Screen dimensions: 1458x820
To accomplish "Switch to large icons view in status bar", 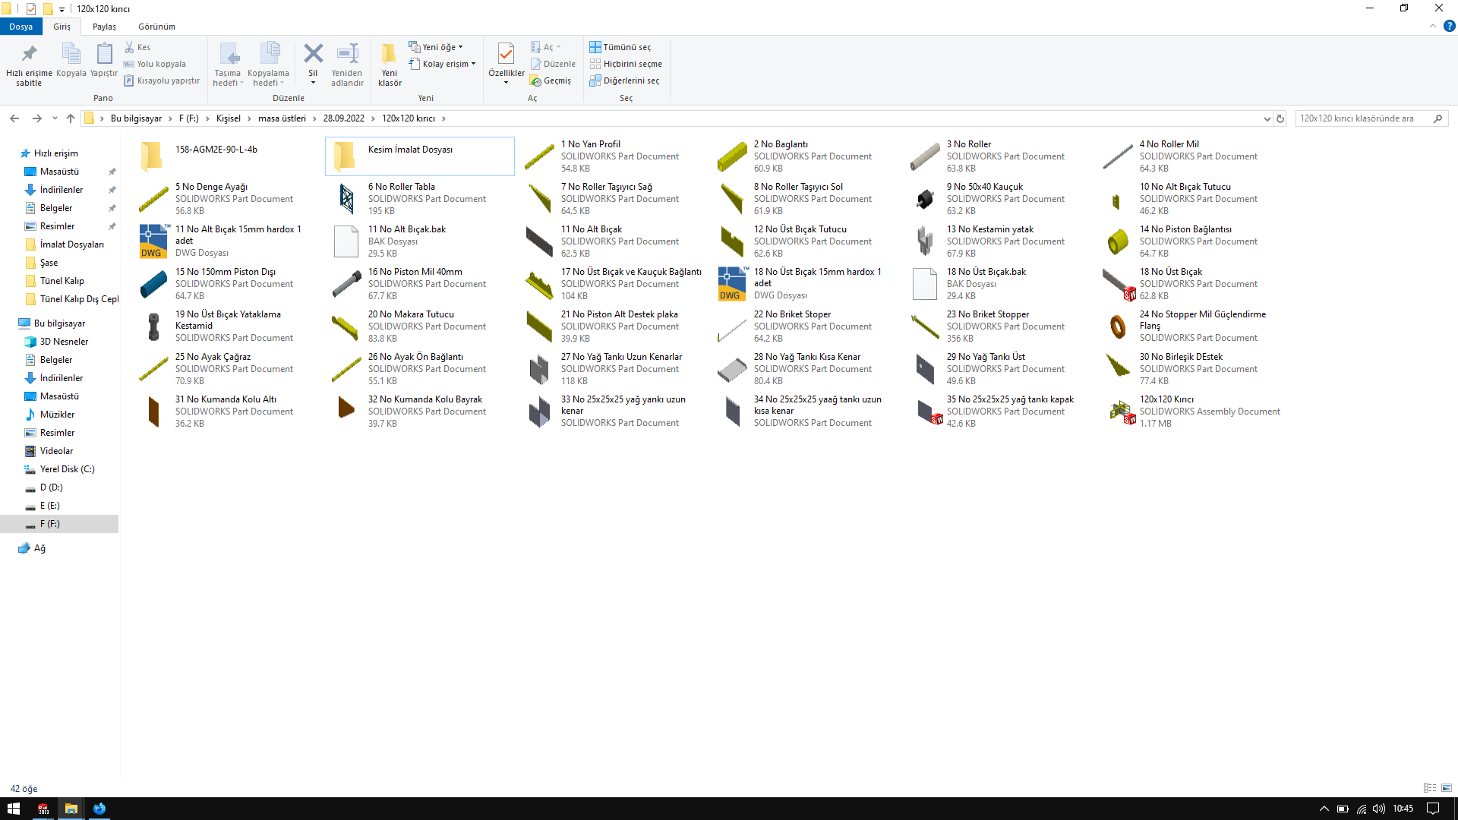I will tap(1447, 788).
